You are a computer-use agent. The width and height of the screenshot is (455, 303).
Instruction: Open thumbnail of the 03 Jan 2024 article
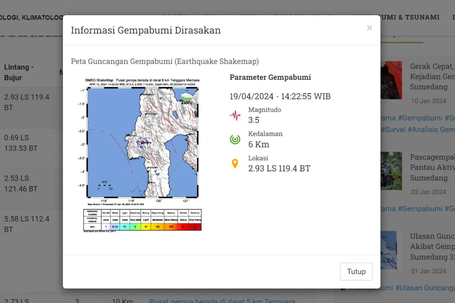pos(391,171)
